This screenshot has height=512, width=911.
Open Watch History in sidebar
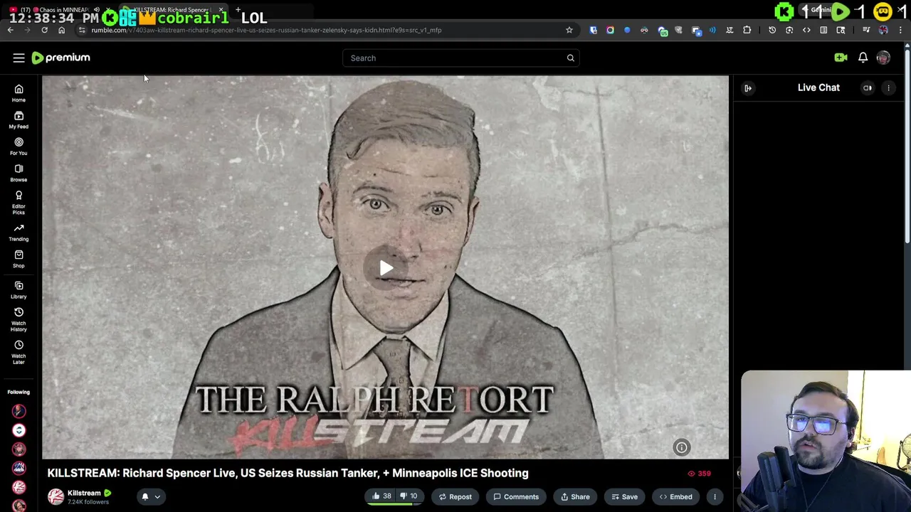pos(19,321)
